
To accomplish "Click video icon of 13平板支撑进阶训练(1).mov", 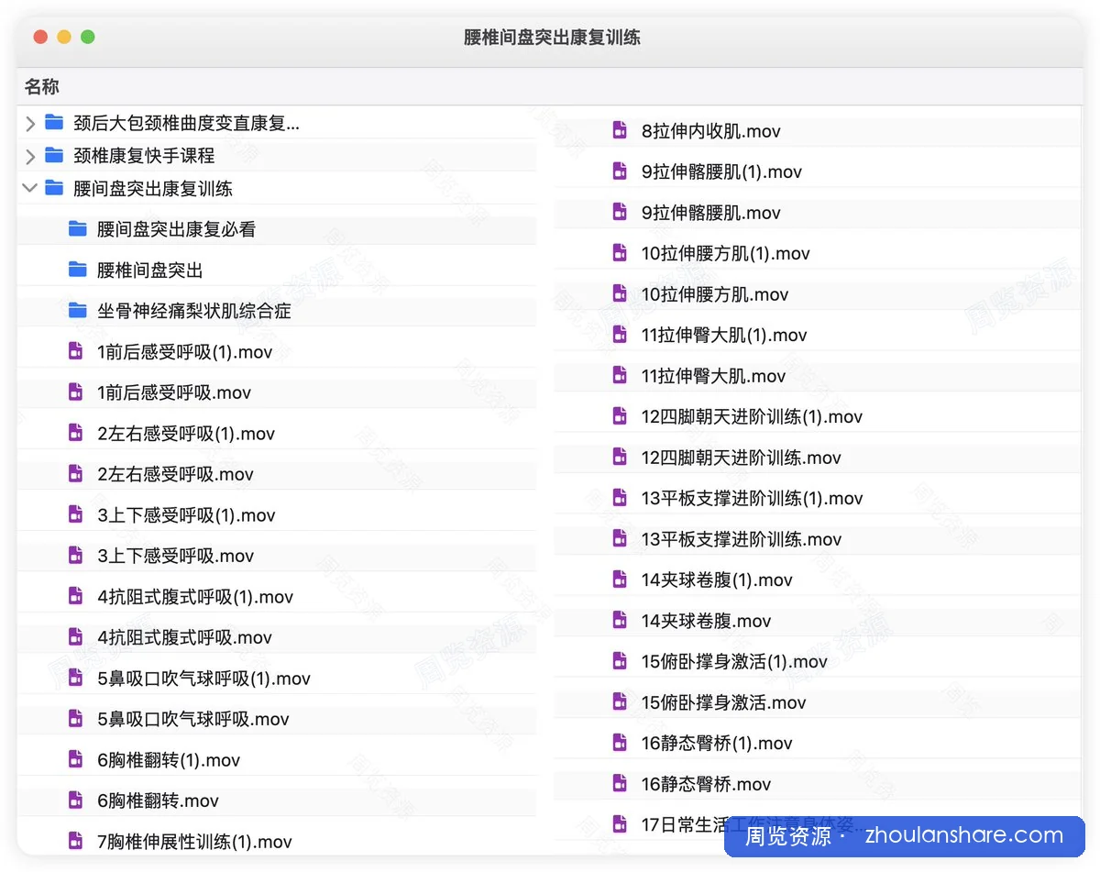I will click(621, 498).
